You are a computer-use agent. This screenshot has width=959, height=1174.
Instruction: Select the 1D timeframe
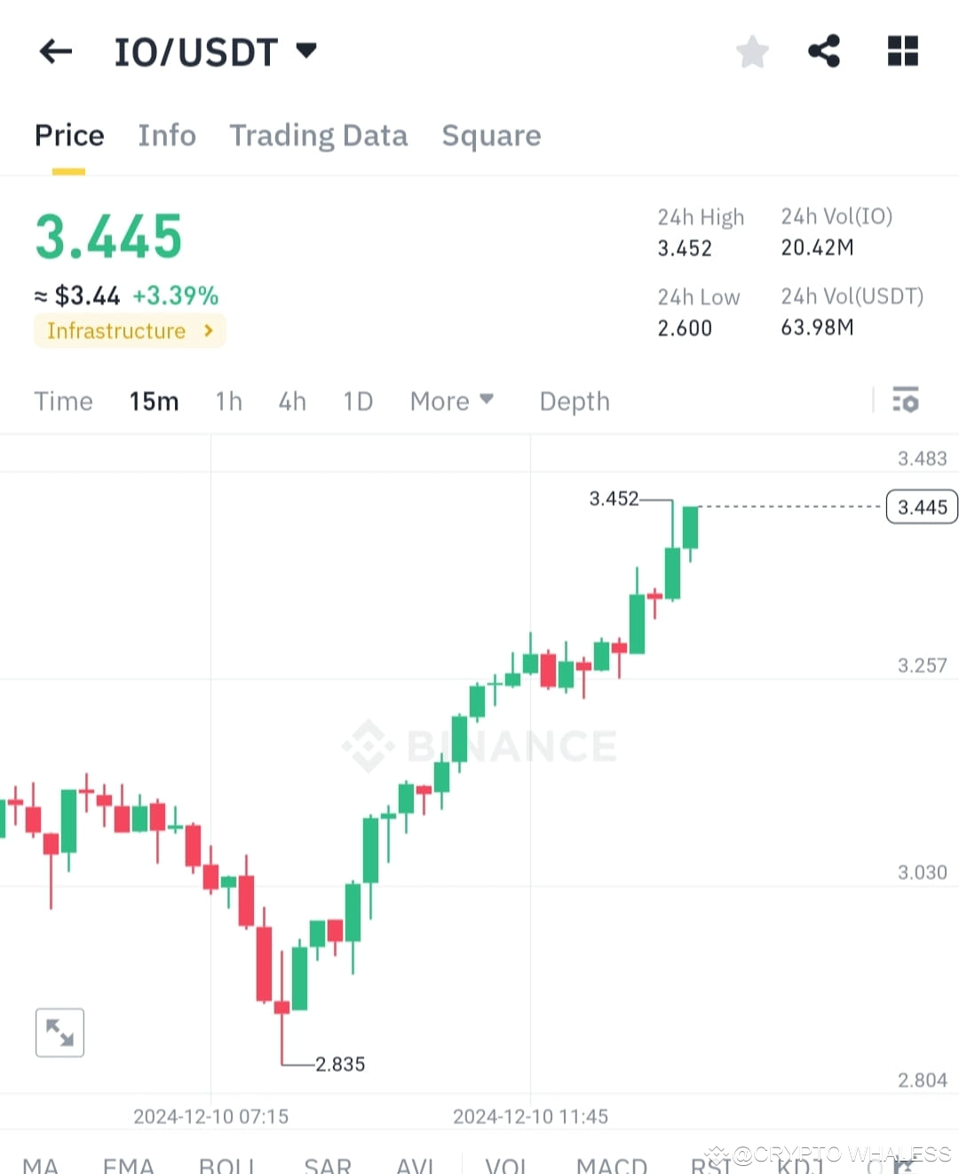[358, 401]
